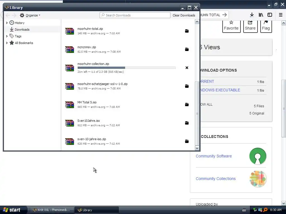286x214 pixels.
Task: Cancel the moorhuhn-collection.zip download
Action: [187, 68]
